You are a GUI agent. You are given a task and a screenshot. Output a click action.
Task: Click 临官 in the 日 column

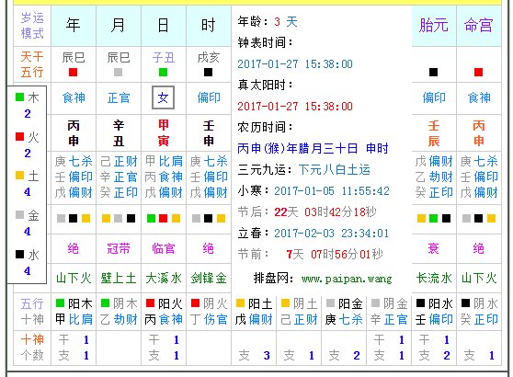(x=164, y=248)
